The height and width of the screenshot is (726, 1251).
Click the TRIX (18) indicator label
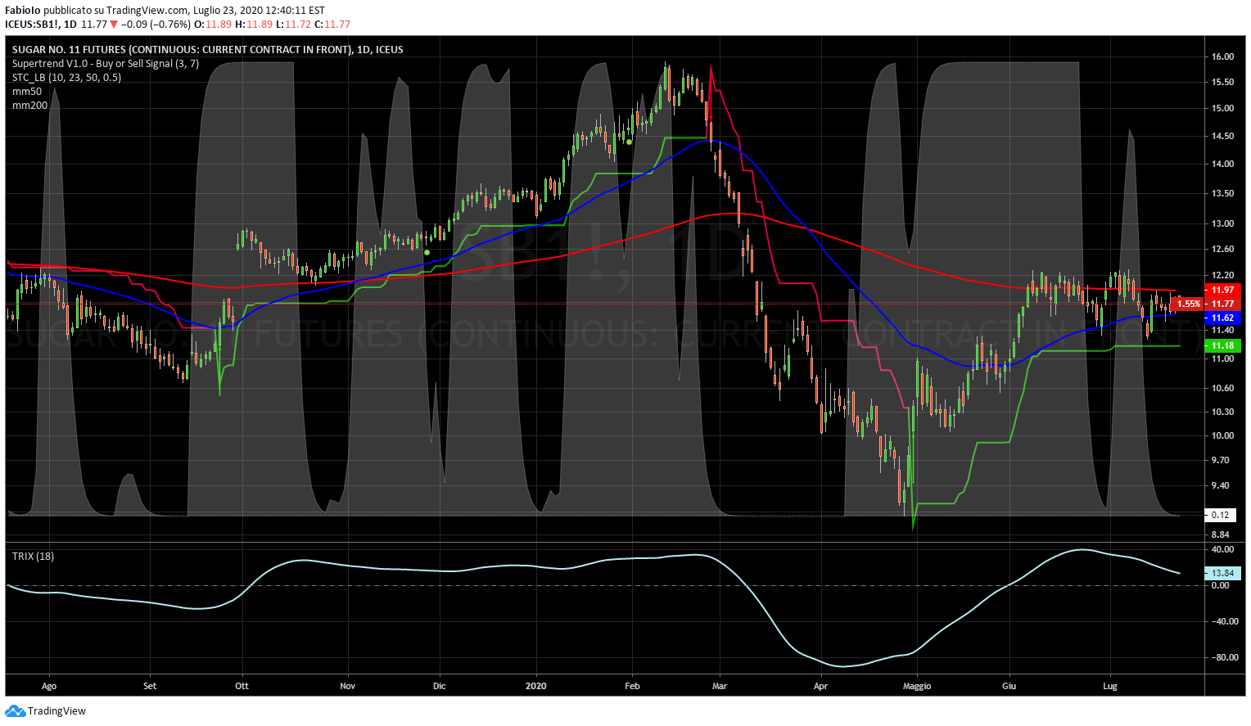coord(34,557)
